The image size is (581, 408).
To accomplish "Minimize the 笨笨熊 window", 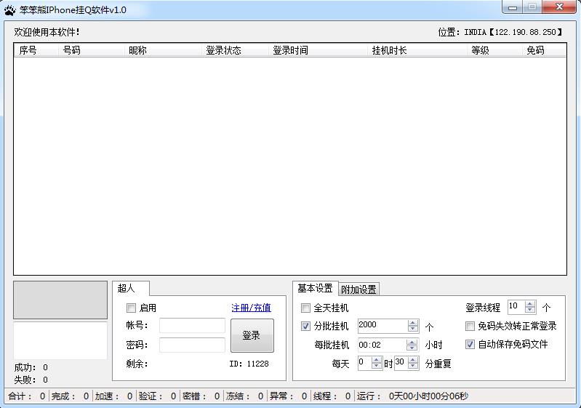I will coord(513,7).
